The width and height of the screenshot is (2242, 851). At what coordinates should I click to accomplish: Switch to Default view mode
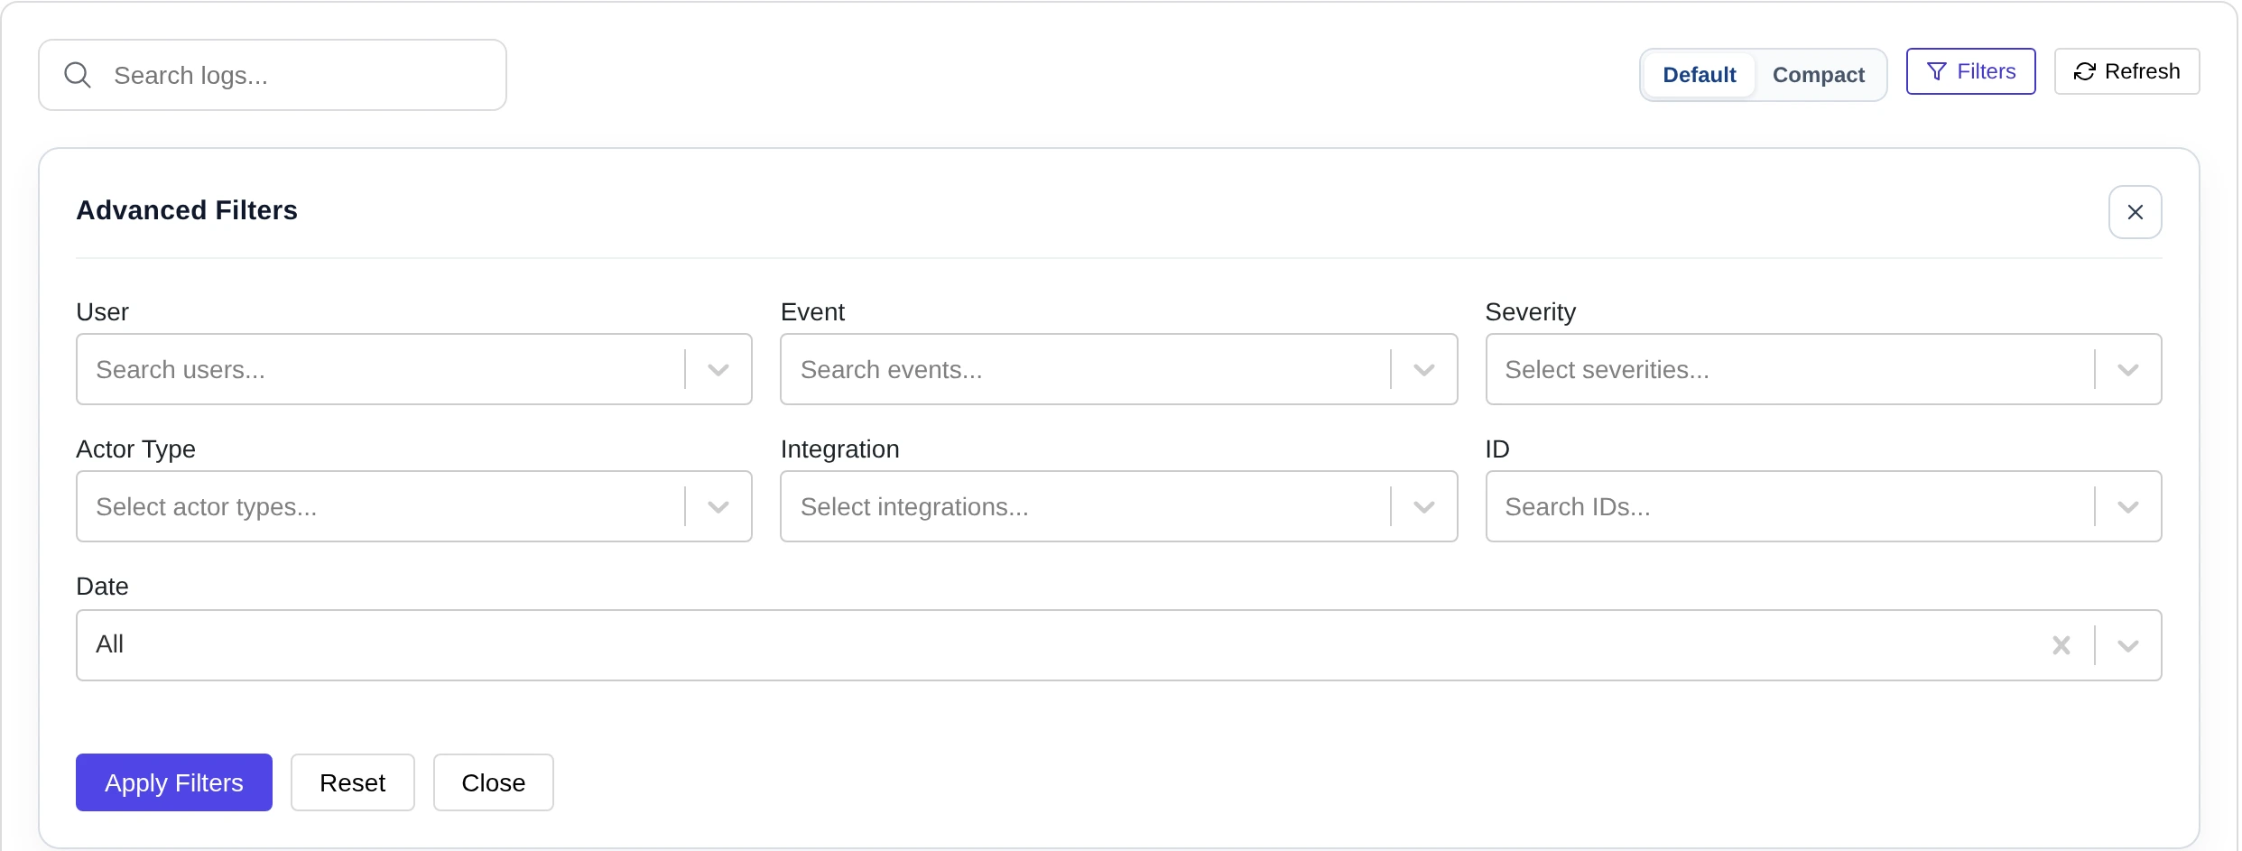1699,75
